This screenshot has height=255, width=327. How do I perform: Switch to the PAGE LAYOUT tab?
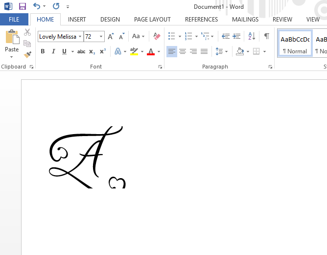(x=152, y=20)
